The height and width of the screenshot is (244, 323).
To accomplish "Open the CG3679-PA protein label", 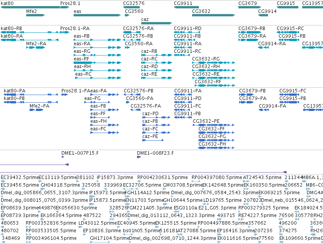I will coord(253,98).
